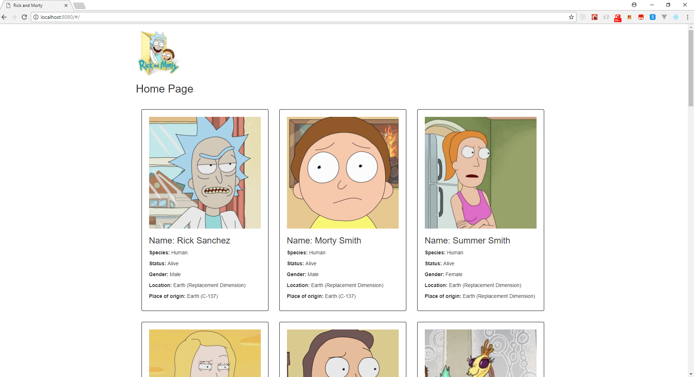Click Morty Smith's 'Place of origin' line

click(x=321, y=296)
